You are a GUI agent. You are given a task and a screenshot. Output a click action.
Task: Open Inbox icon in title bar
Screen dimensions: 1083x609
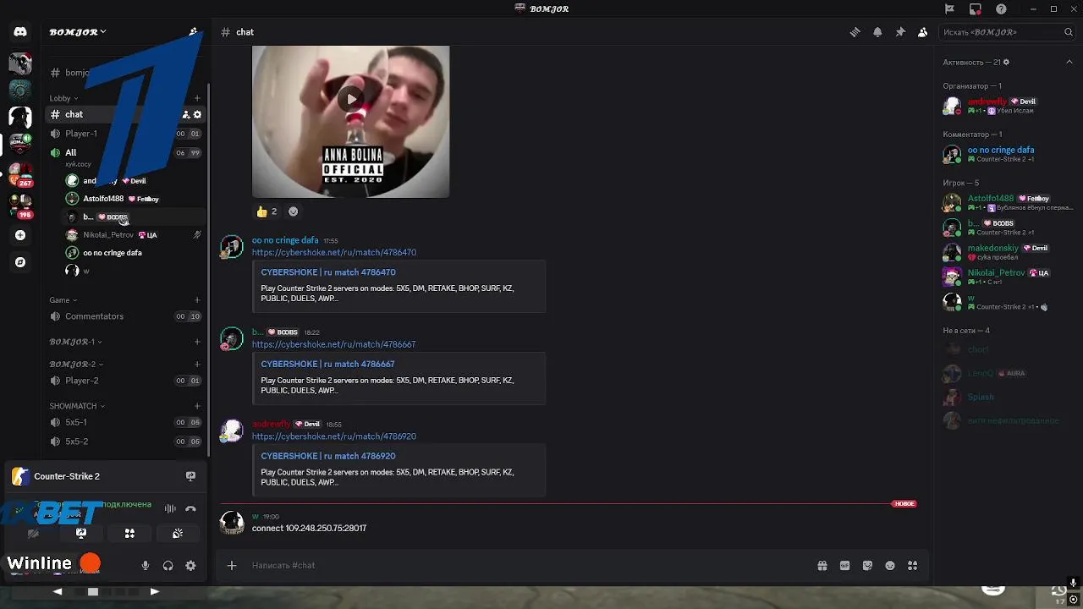976,8
